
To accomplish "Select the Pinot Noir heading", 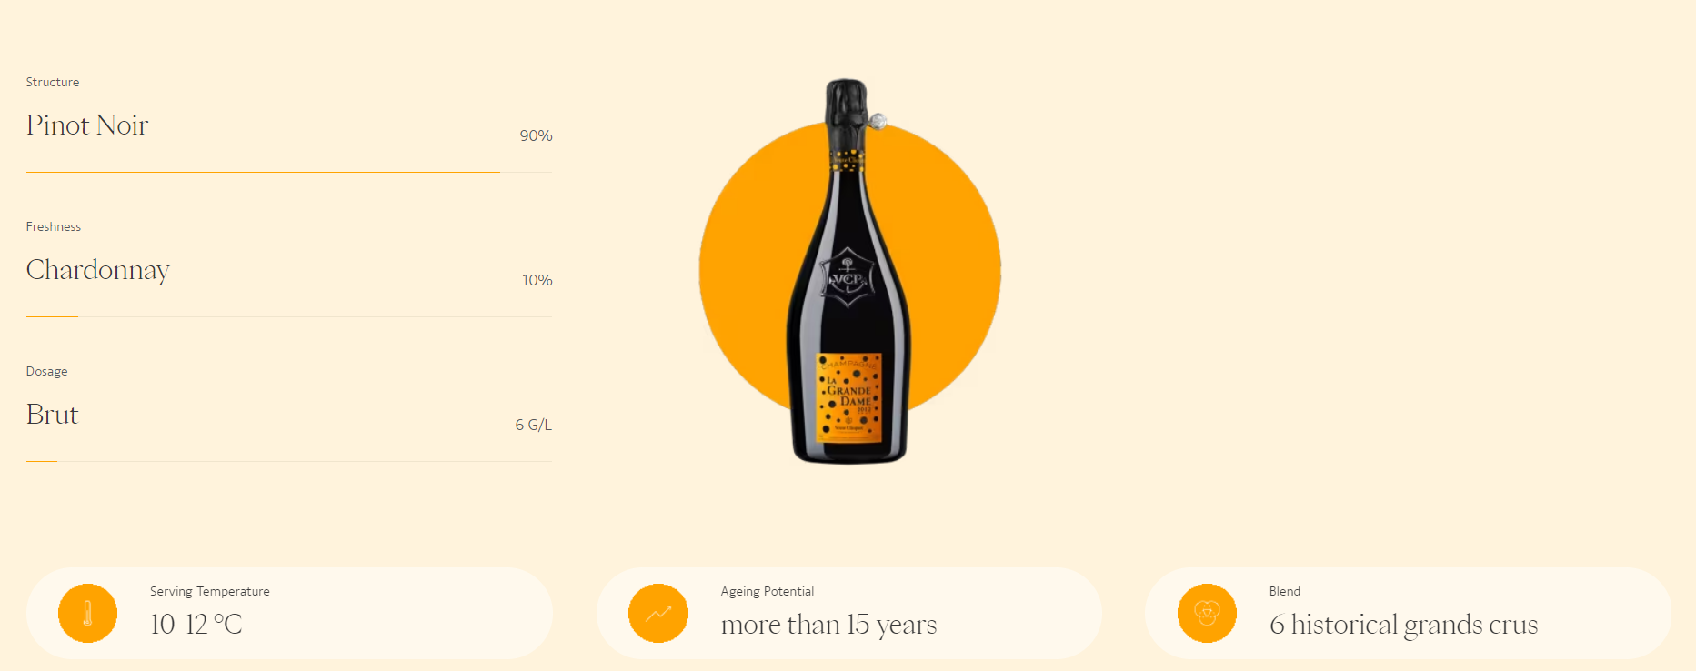I will (x=87, y=125).
